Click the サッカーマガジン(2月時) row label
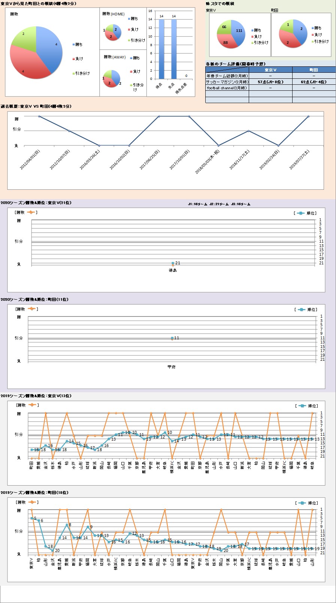The width and height of the screenshot is (336, 603). (x=227, y=82)
